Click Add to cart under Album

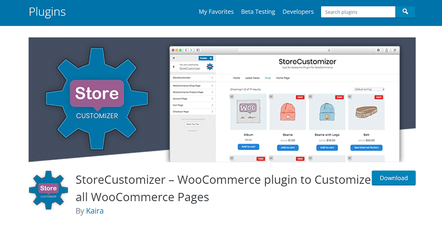(248, 147)
